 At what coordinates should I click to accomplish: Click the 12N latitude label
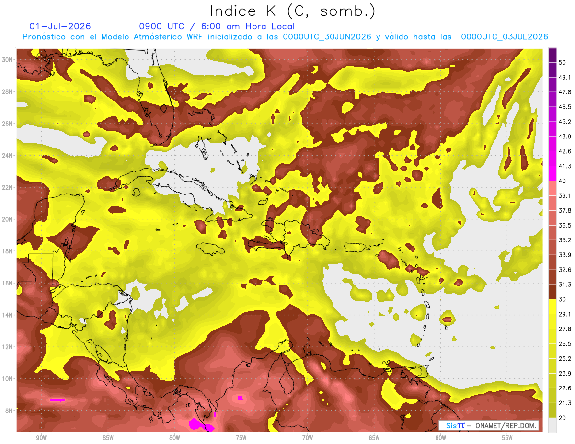pos(8,347)
